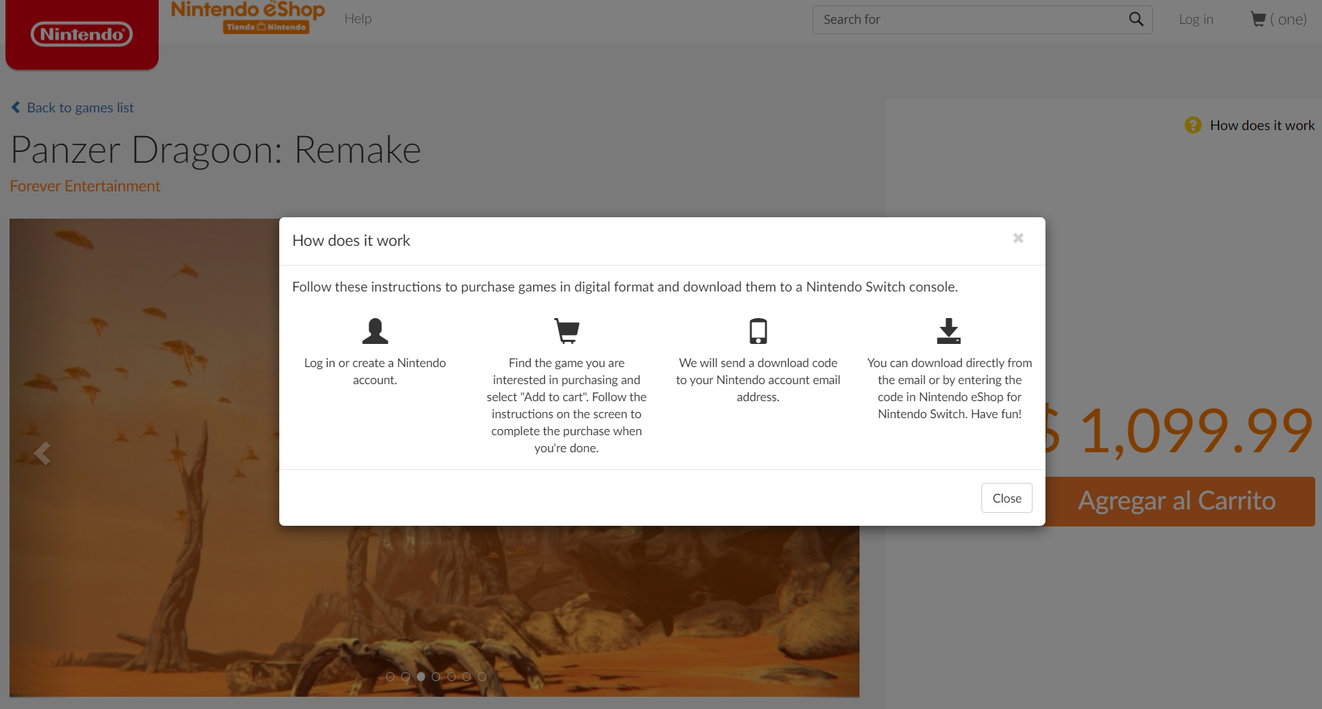Select the active third carousel dot

(421, 676)
